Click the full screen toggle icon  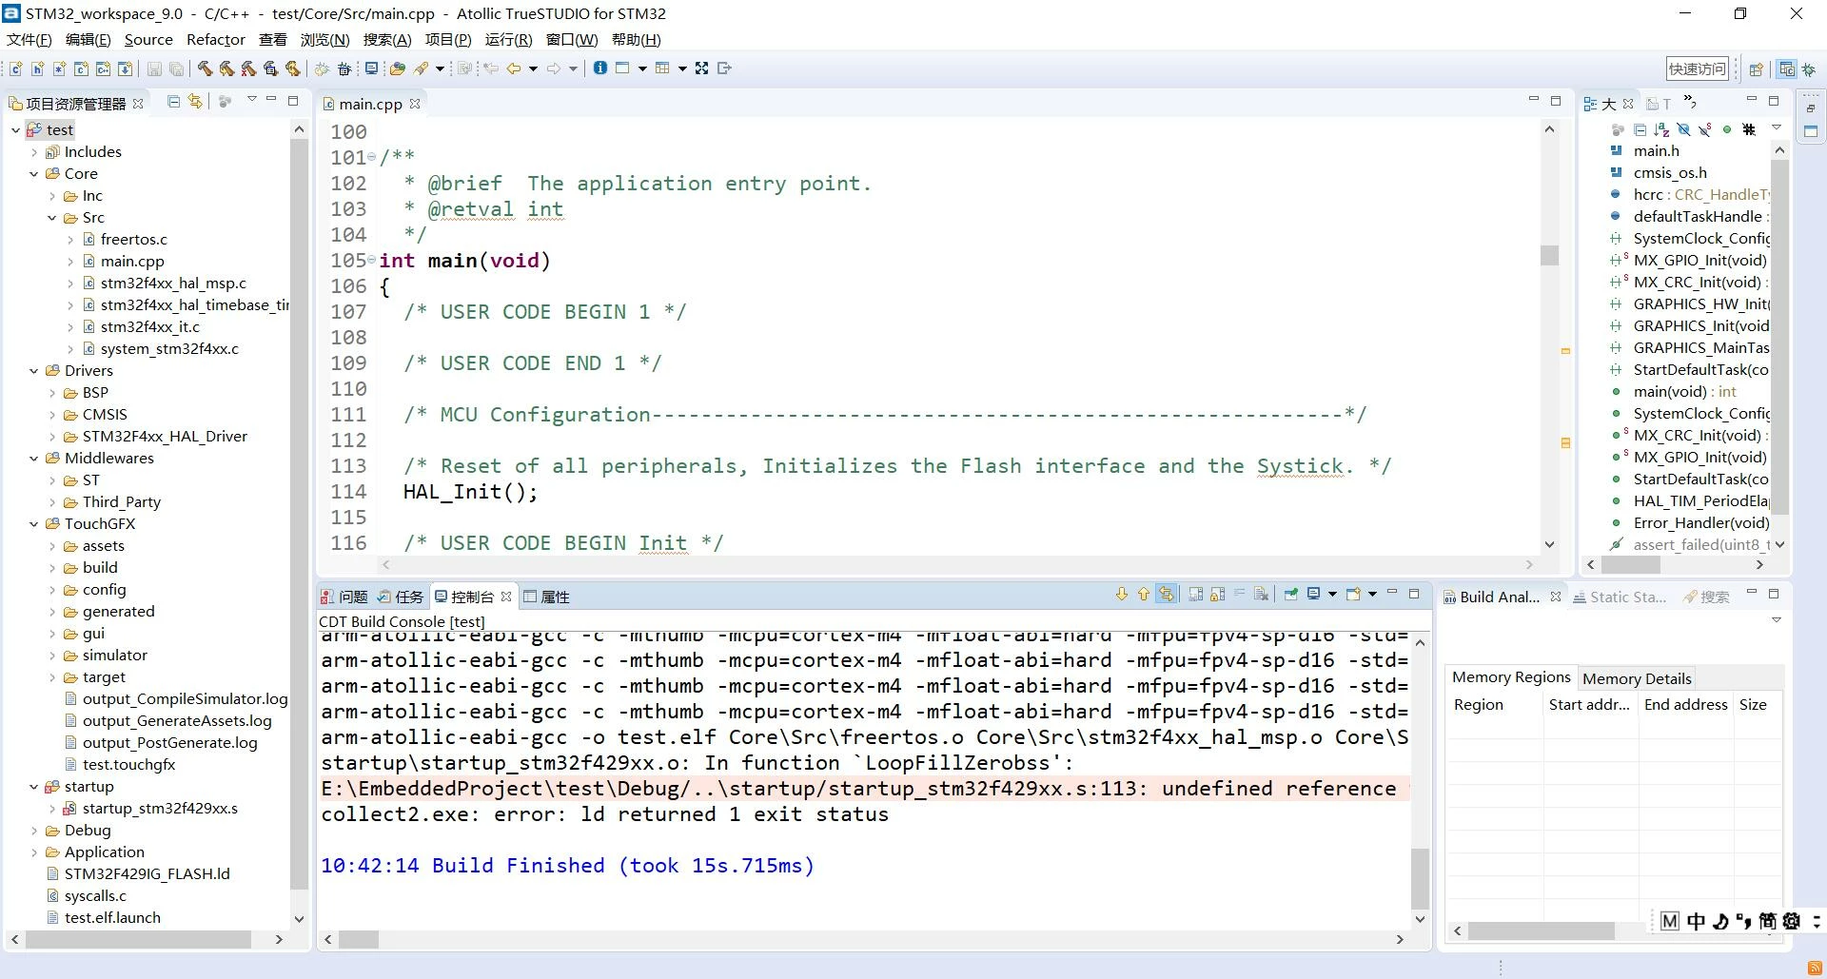(702, 68)
